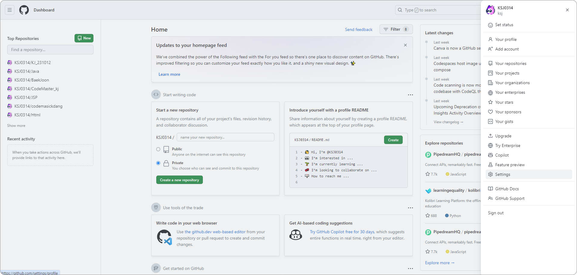This screenshot has height=275, width=577.
Task: Select Try Enterprise in the user menu
Action: [529, 145]
